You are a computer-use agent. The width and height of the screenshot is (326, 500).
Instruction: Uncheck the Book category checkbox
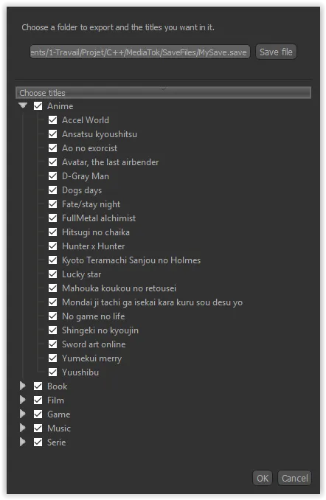(x=38, y=386)
